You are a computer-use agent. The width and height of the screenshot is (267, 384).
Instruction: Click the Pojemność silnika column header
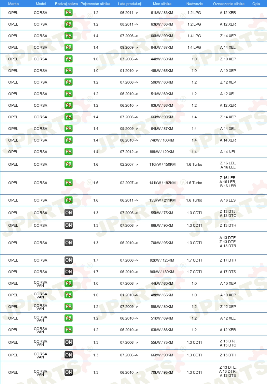[x=95, y=4]
